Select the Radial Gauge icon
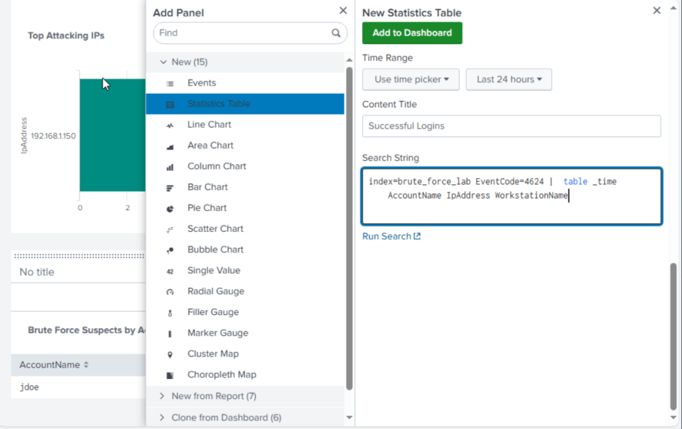This screenshot has height=429, width=682. coord(170,292)
